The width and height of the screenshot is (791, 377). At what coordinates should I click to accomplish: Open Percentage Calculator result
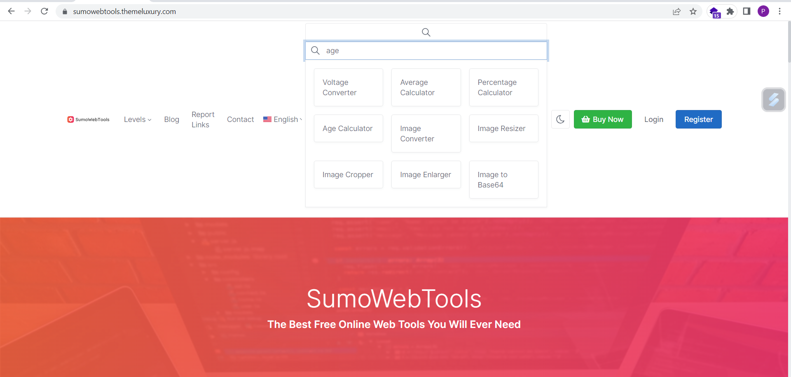[x=503, y=87]
